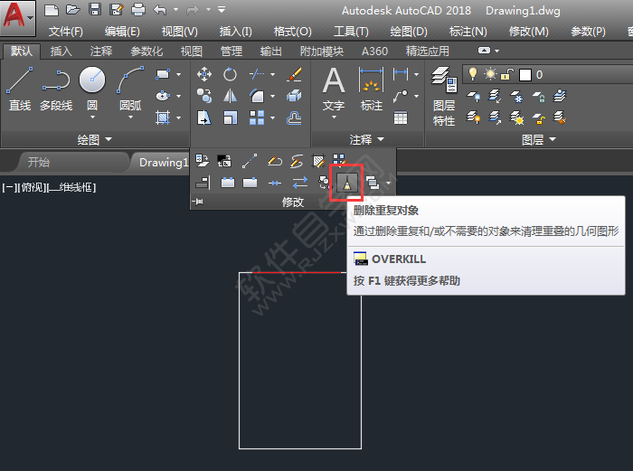Open the 绘图(D) menu
The image size is (633, 471).
tap(409, 32)
